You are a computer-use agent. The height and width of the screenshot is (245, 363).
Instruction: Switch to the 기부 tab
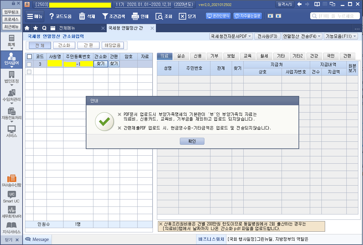coord(214,56)
